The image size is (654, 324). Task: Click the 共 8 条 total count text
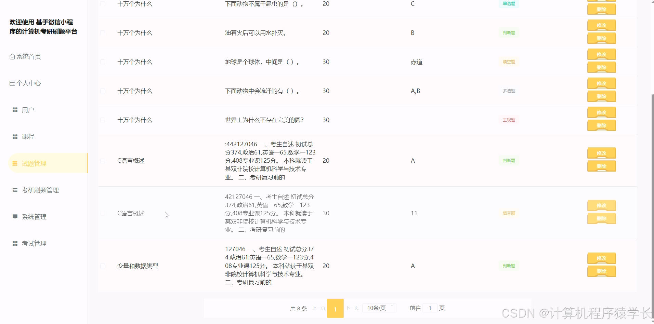click(298, 308)
